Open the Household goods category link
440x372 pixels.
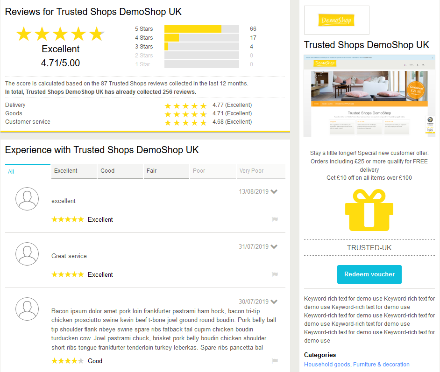tap(327, 364)
